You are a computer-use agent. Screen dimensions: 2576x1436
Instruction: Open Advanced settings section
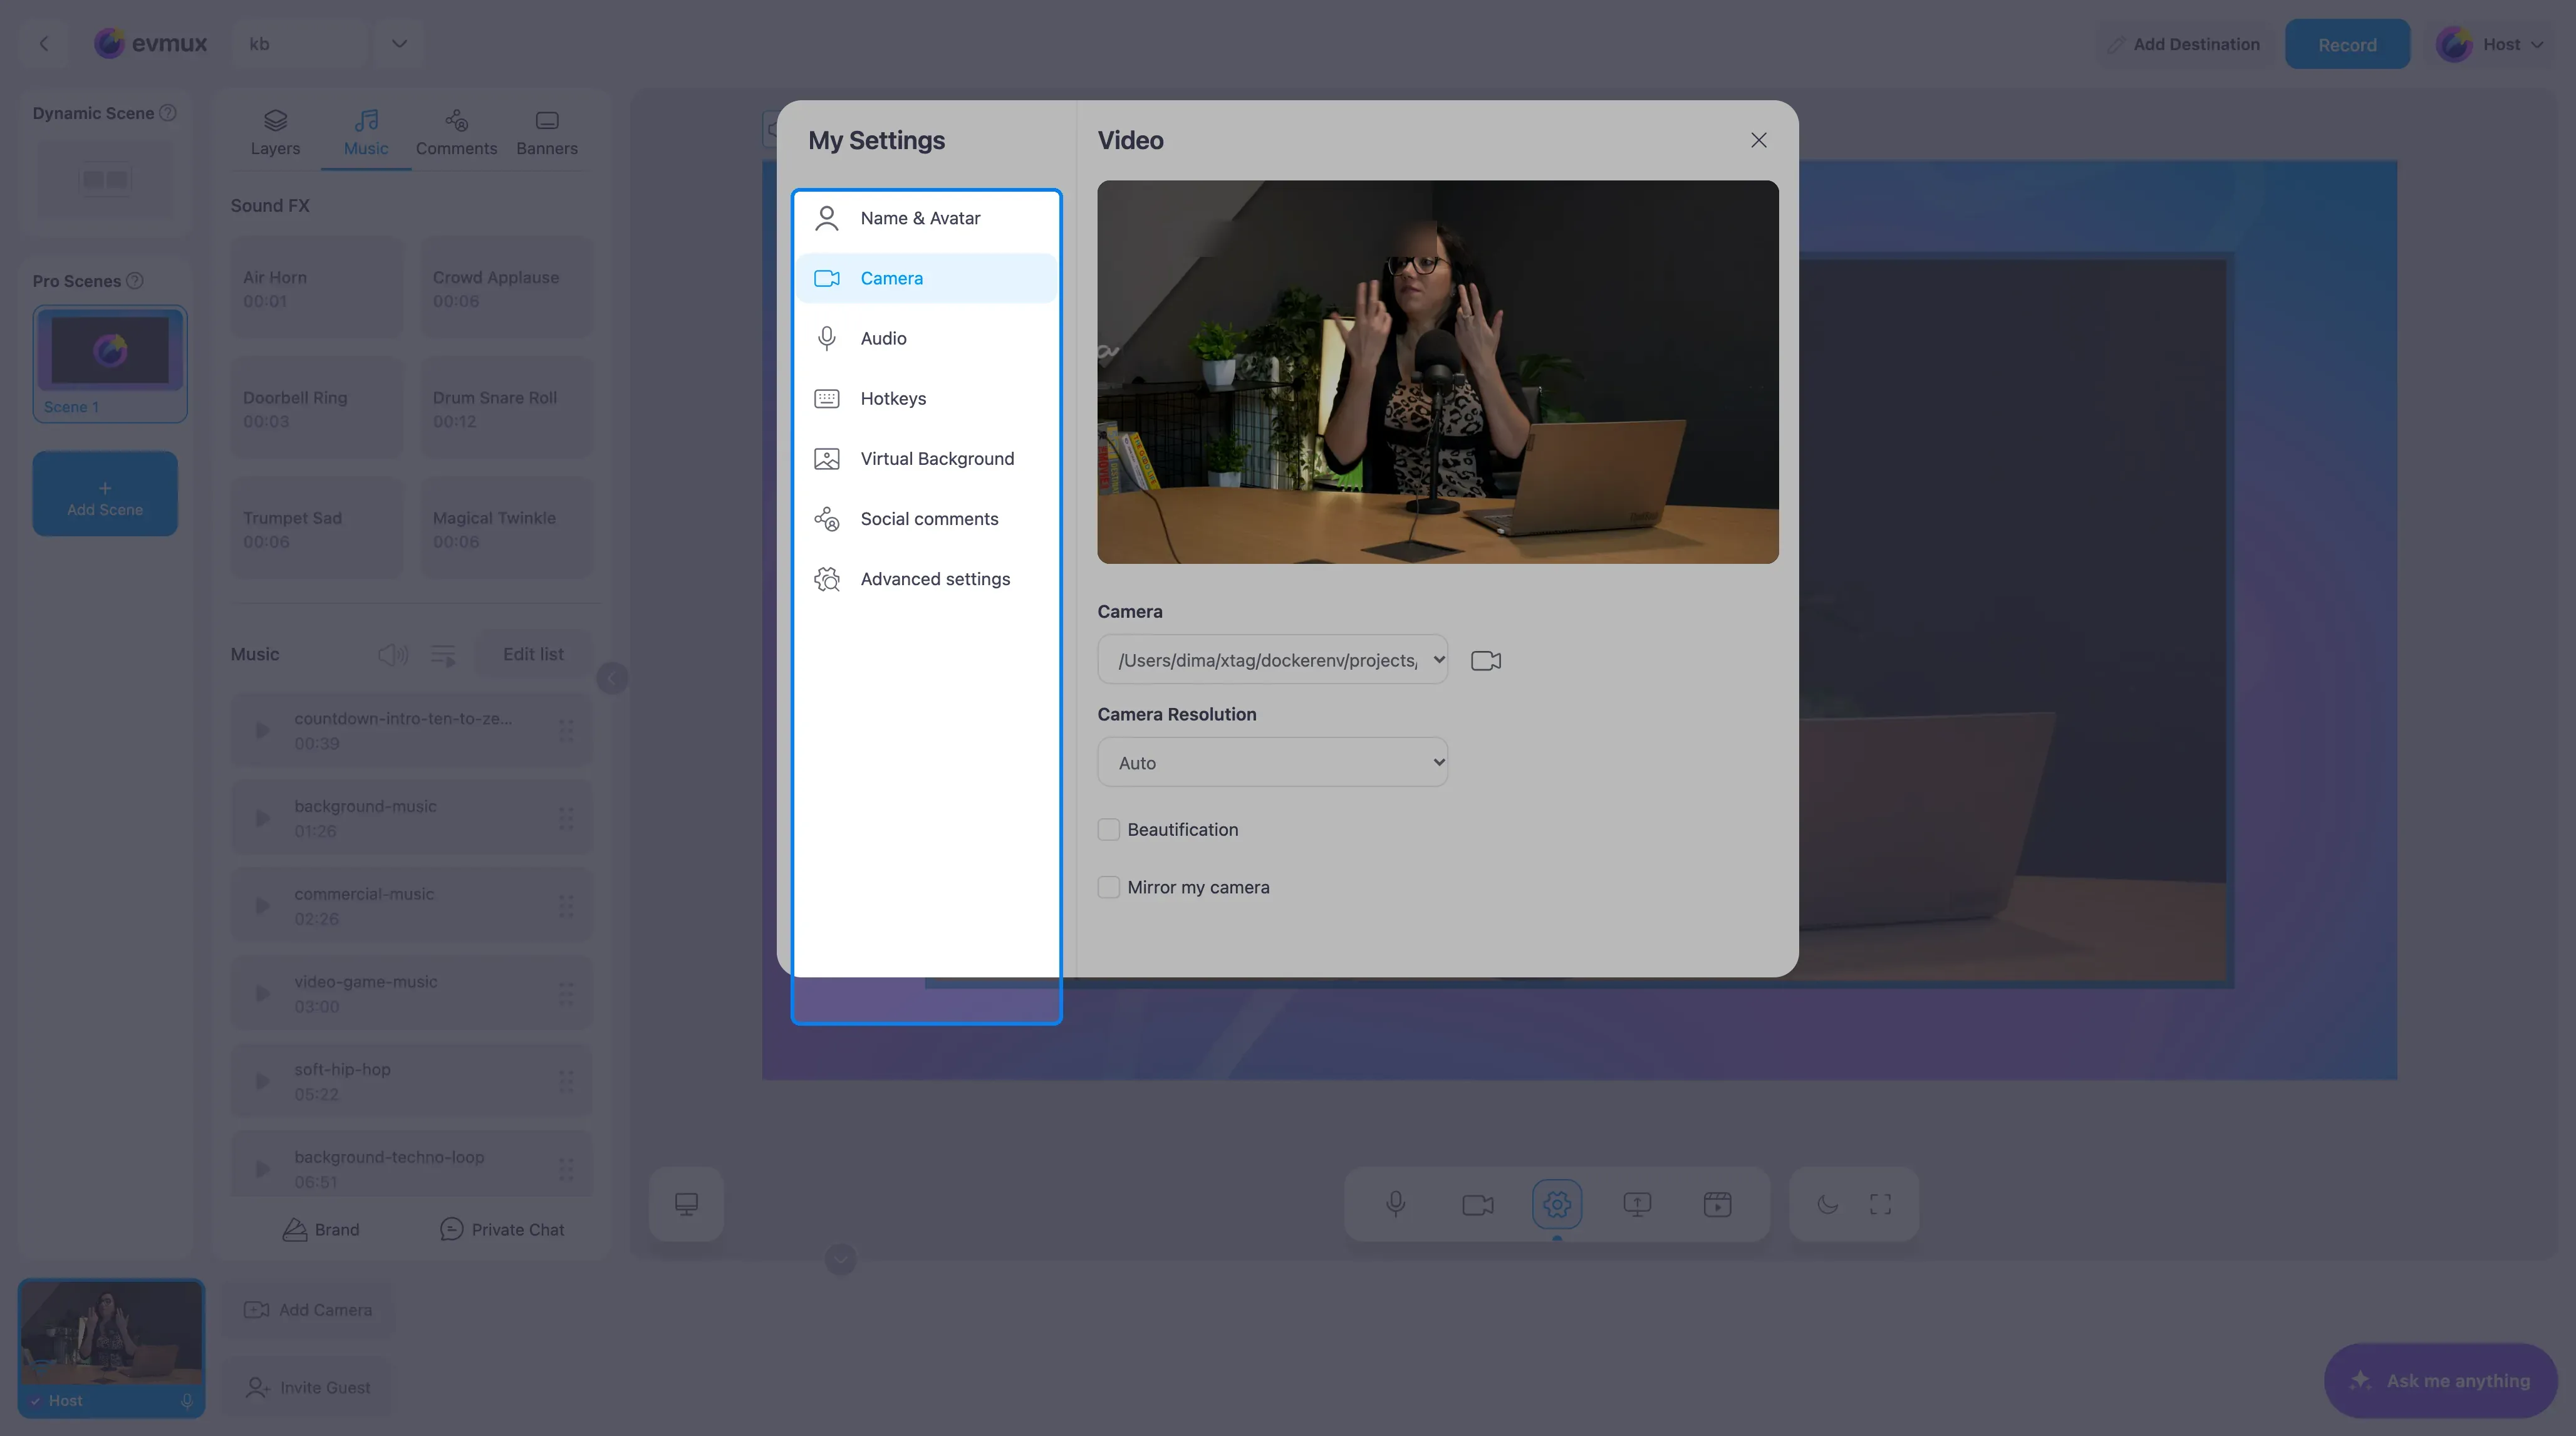click(x=926, y=579)
